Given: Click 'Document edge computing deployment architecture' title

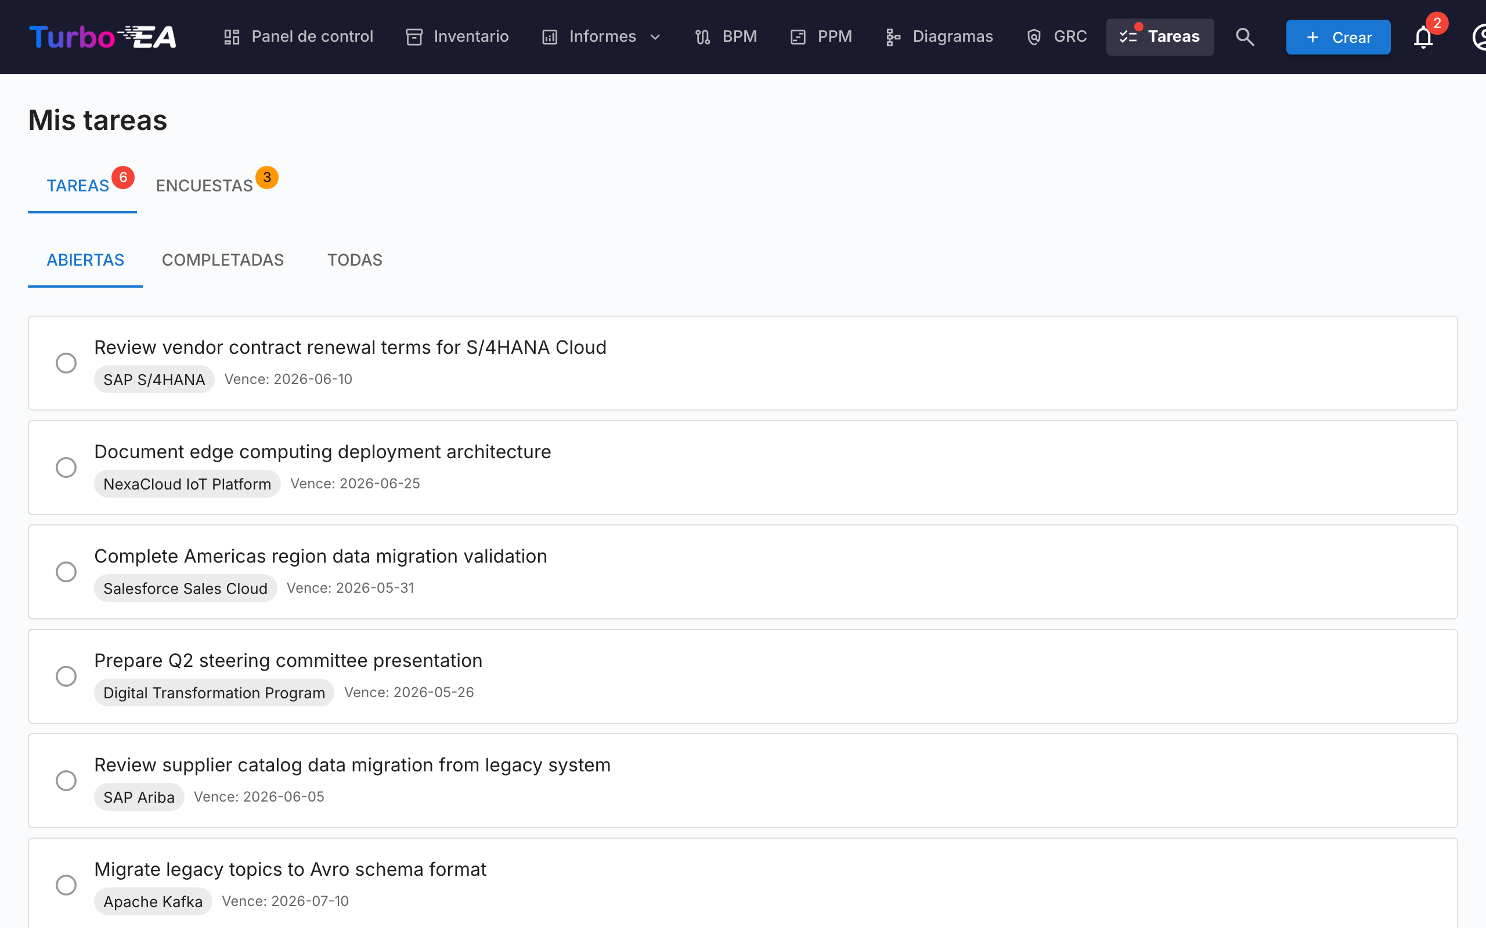Looking at the screenshot, I should (322, 452).
